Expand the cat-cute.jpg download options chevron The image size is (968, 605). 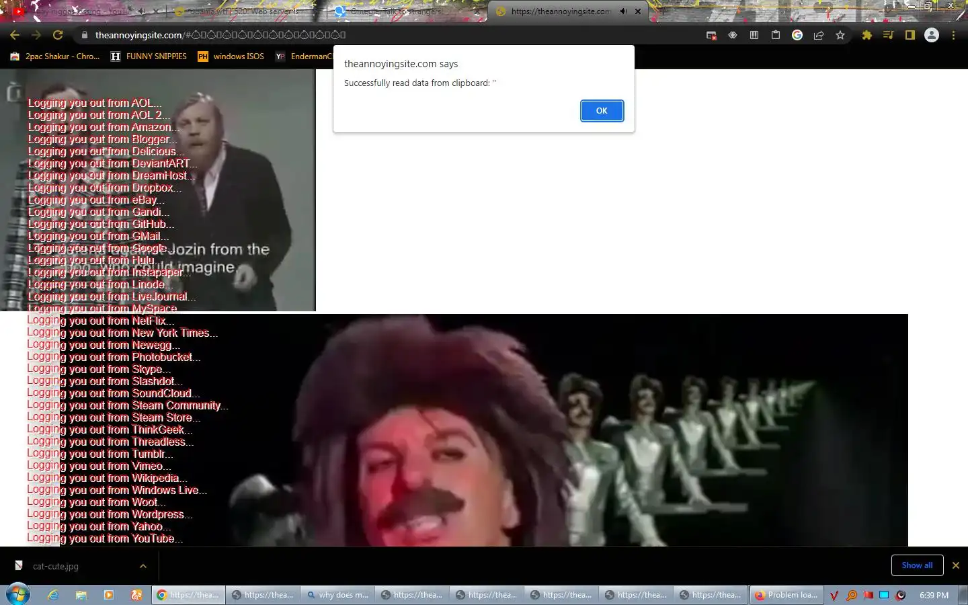143,566
